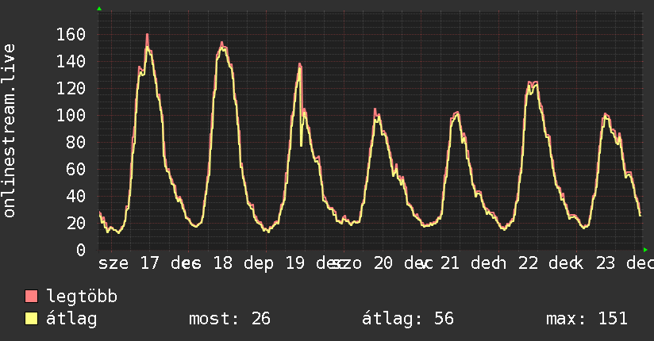Click the x-axis date label 21
Image resolution: width=654 pixels, height=341 pixels.
coord(449,263)
